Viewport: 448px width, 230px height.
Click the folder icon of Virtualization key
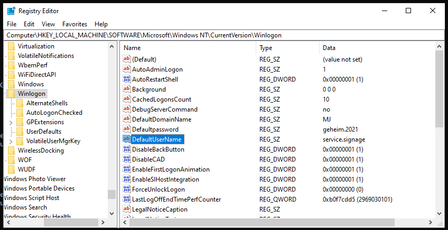coord(11,46)
